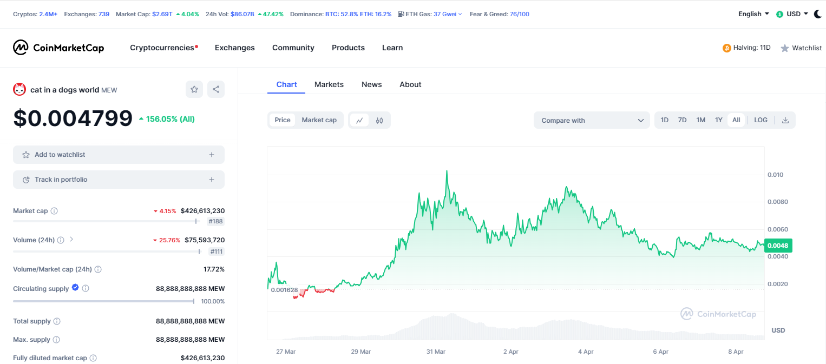This screenshot has width=826, height=364.
Task: Select the line chart icon
Action: tap(359, 120)
